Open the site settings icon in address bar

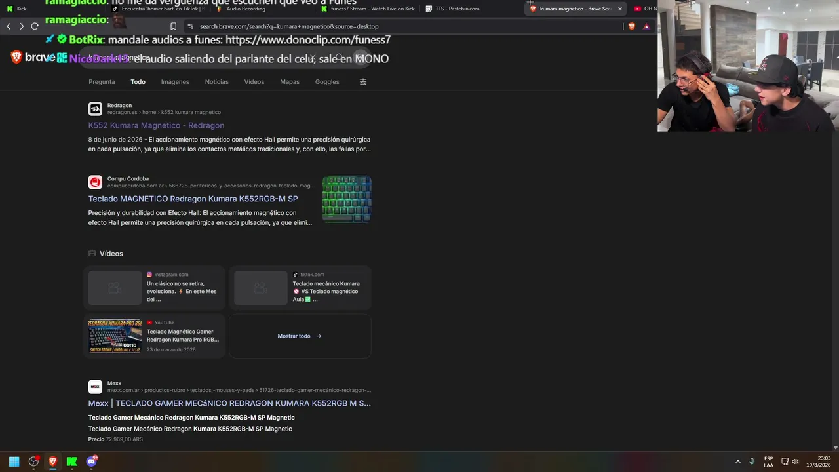point(190,26)
